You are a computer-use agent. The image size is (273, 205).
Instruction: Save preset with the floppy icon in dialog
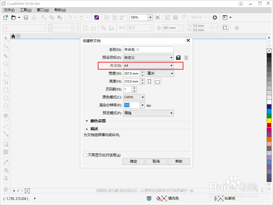point(178,58)
